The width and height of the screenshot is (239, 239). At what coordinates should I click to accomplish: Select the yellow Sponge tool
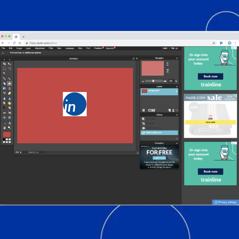point(10,103)
